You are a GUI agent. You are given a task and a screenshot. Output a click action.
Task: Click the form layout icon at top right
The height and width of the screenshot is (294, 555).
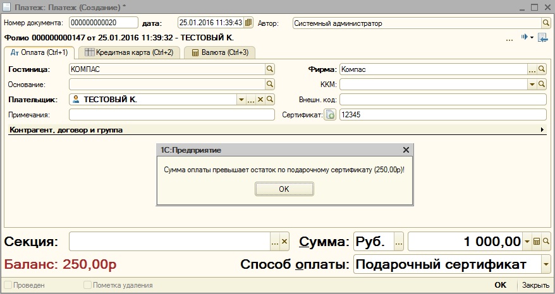click(542, 37)
